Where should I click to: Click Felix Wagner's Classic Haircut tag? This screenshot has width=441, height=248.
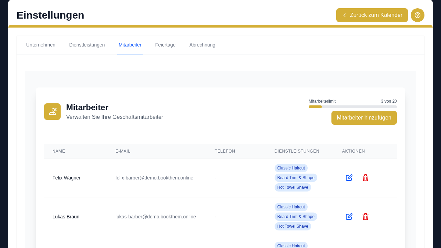(x=291, y=168)
